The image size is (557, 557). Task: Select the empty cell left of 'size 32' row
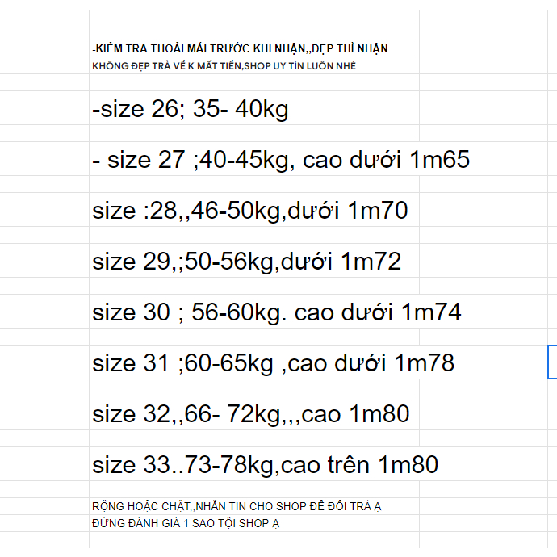(44, 414)
